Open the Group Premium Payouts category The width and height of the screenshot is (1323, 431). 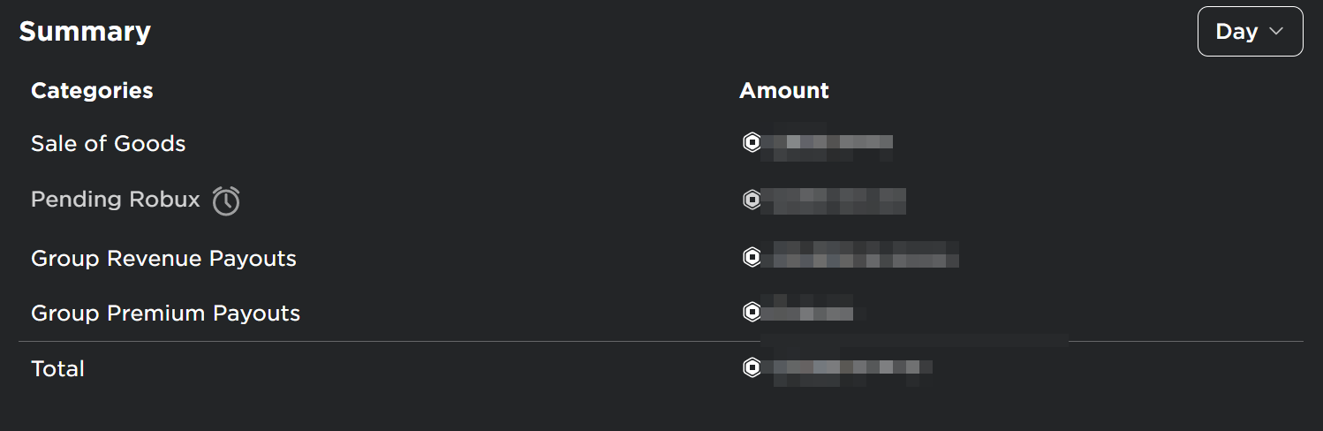pos(165,314)
